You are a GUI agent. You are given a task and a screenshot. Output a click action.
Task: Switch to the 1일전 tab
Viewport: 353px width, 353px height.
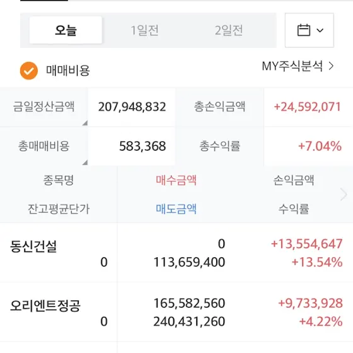(x=145, y=30)
